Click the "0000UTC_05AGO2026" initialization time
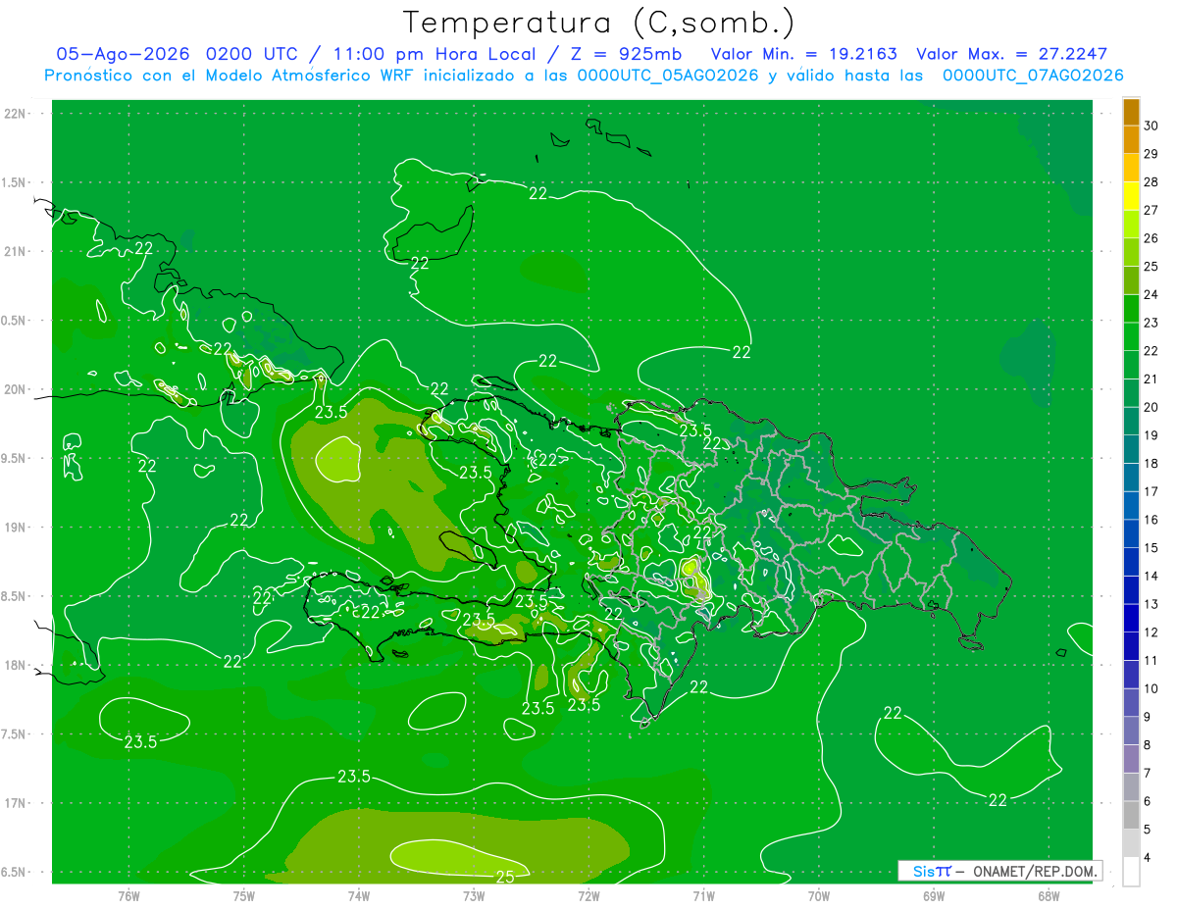Image resolution: width=1177 pixels, height=909 pixels. pyautogui.click(x=668, y=76)
